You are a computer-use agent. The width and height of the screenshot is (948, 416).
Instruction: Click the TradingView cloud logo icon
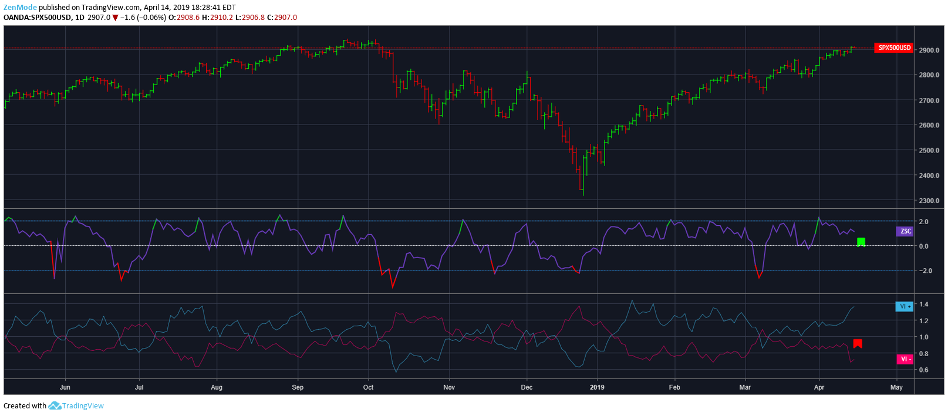pos(55,405)
